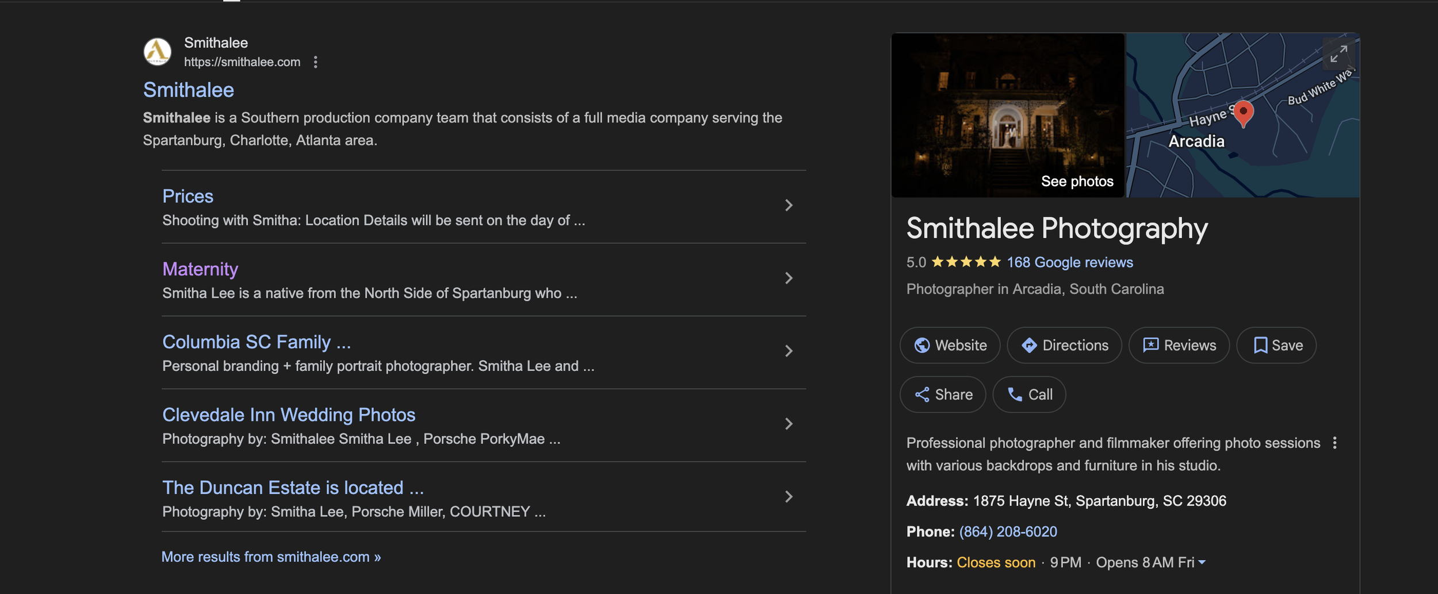
Task: Open the three-dot menu beside business description
Action: pos(1334,443)
